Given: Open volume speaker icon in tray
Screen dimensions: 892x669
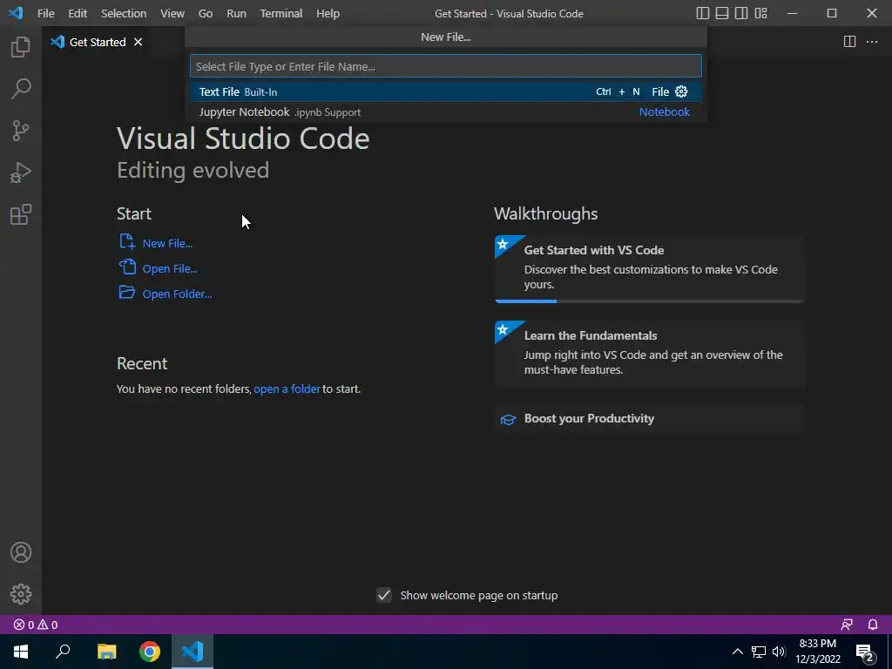Looking at the screenshot, I should coord(779,652).
